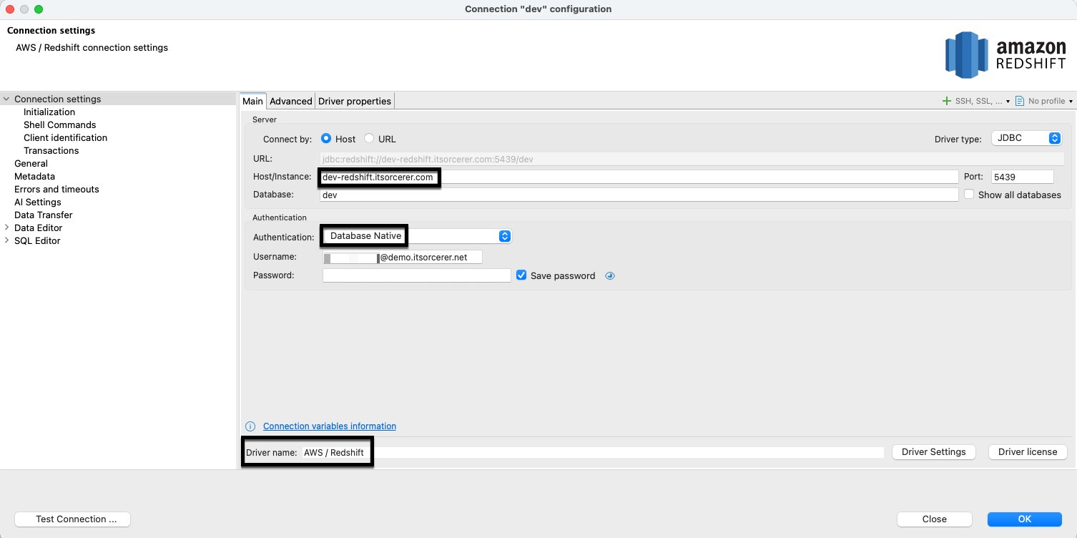
Task: Click the info icon beside connection variables link
Action: (x=250, y=426)
